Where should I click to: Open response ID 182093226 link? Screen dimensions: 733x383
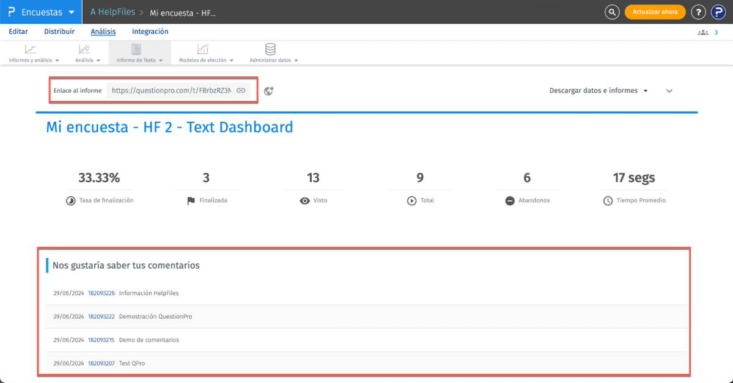click(101, 293)
